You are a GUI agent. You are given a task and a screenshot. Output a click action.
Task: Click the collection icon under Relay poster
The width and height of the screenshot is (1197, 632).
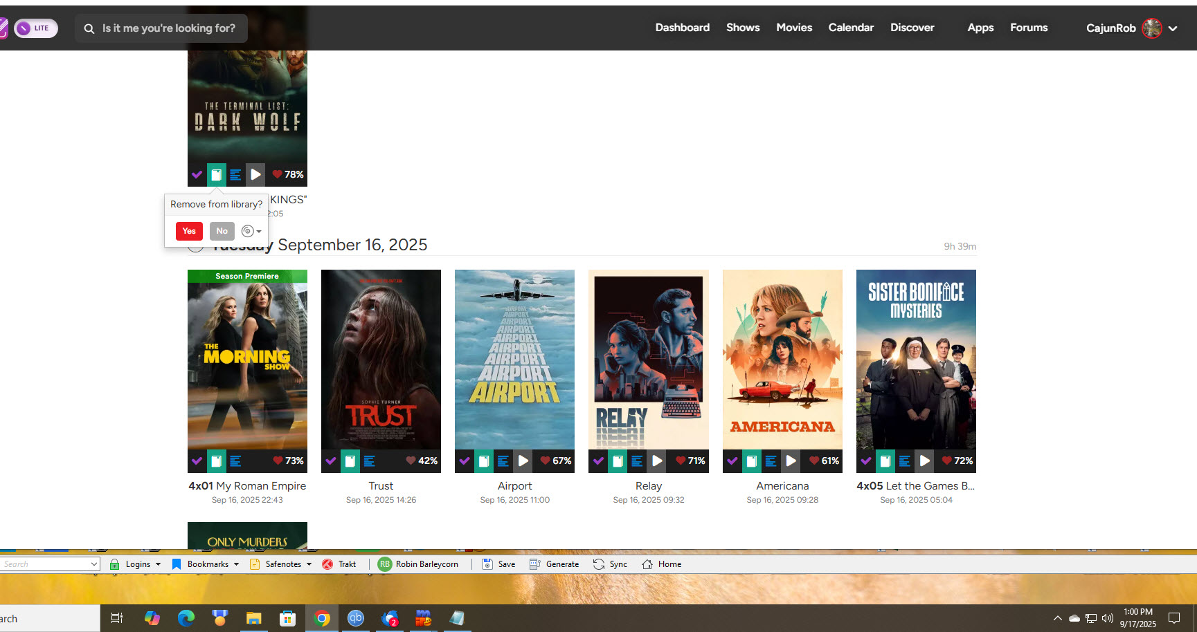click(618, 461)
